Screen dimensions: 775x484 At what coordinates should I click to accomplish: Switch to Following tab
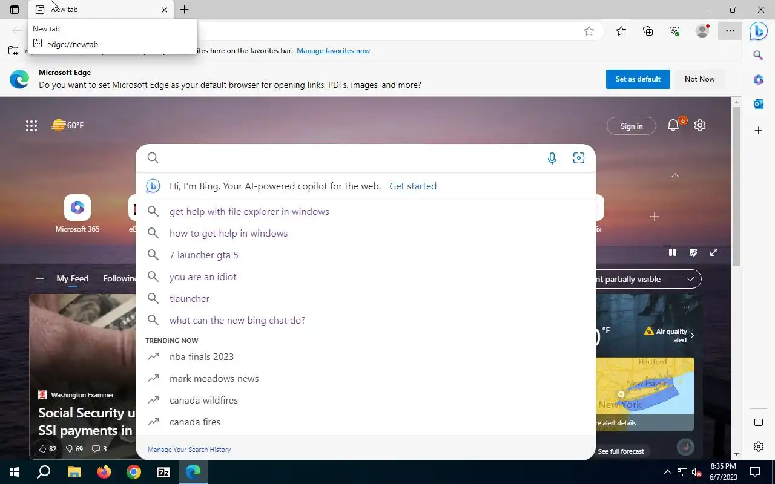coord(119,279)
